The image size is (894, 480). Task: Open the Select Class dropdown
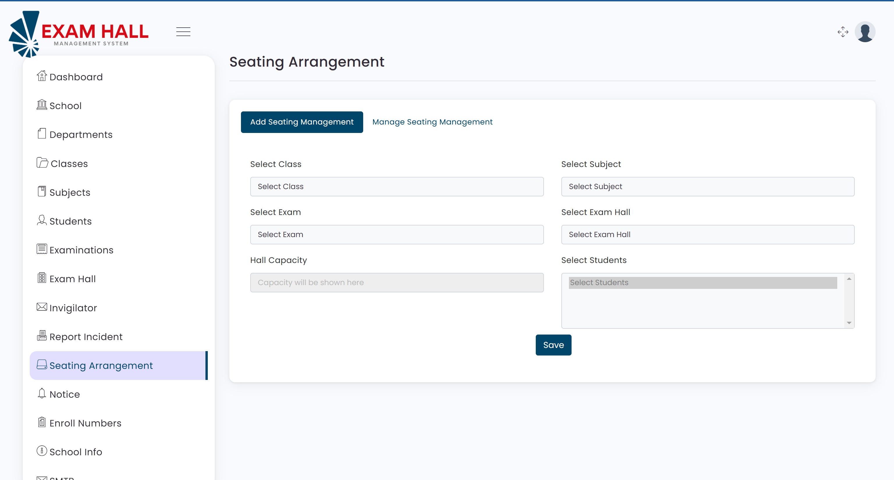tap(397, 186)
